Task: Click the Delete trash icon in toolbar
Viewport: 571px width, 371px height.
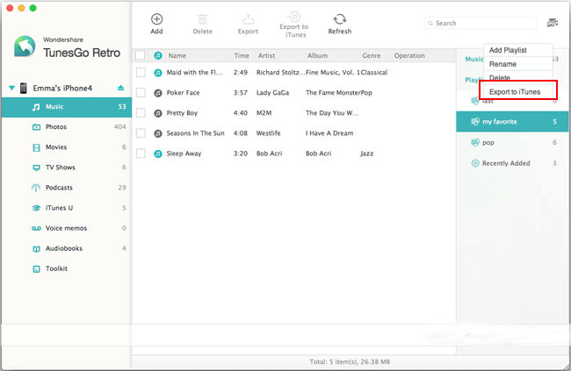Action: coord(202,19)
